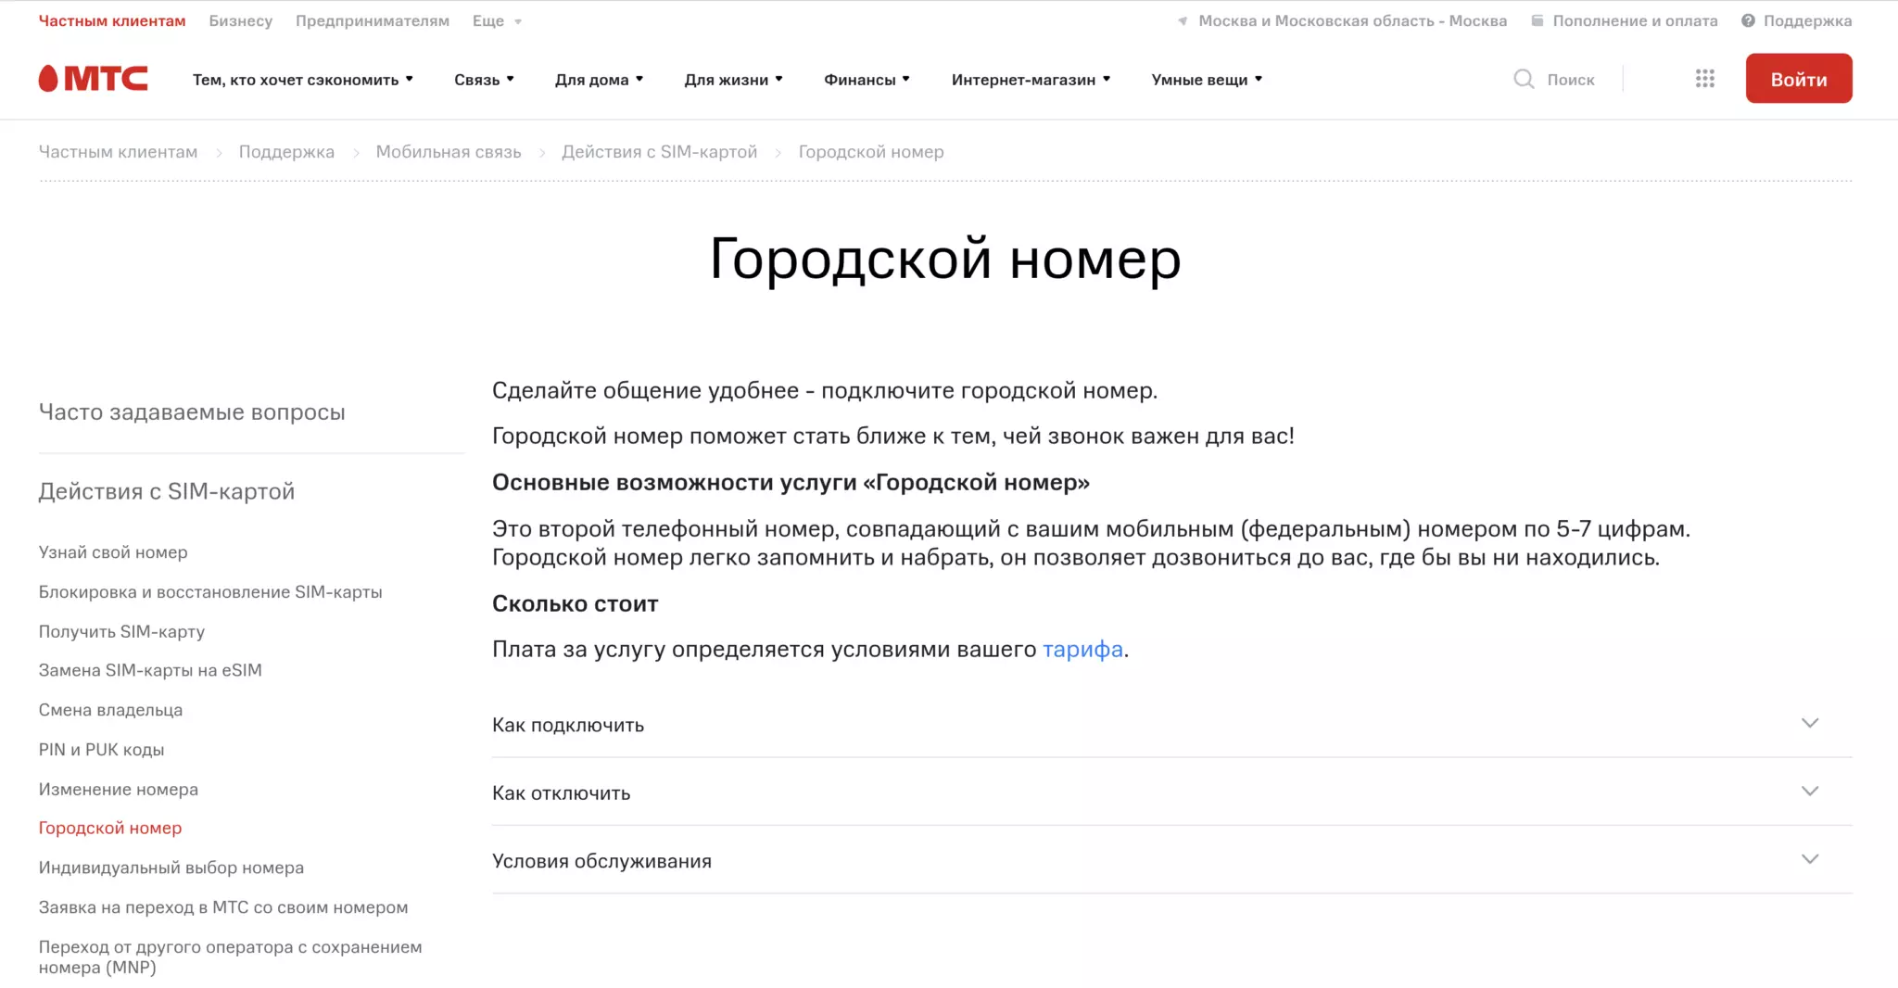Click the MTS logo
Viewport: 1898px width, 988px height.
click(93, 79)
